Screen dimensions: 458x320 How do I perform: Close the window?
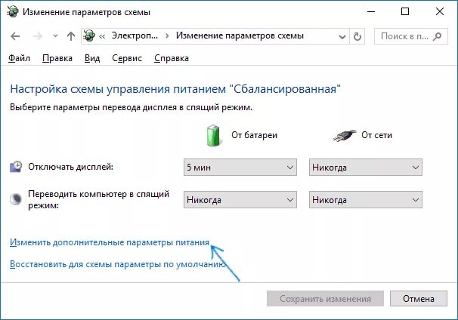click(440, 11)
